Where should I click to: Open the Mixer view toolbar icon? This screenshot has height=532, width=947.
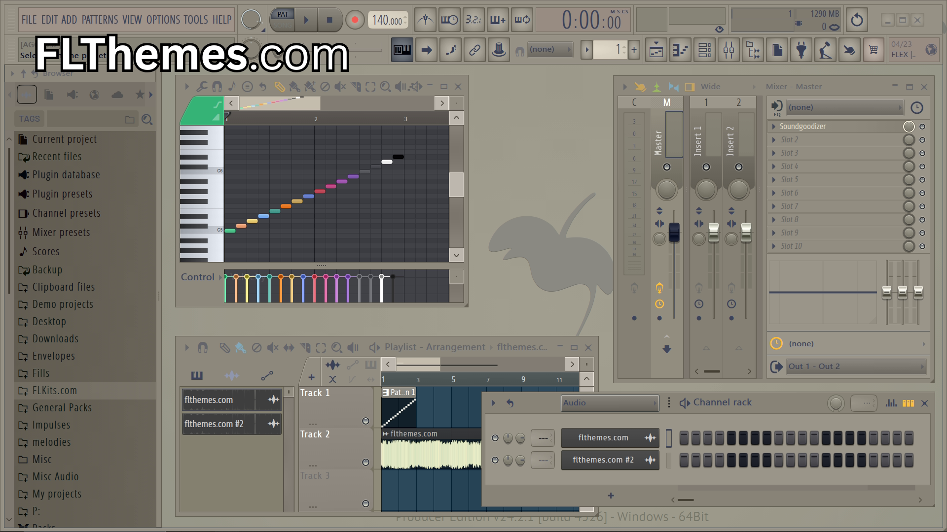point(728,50)
